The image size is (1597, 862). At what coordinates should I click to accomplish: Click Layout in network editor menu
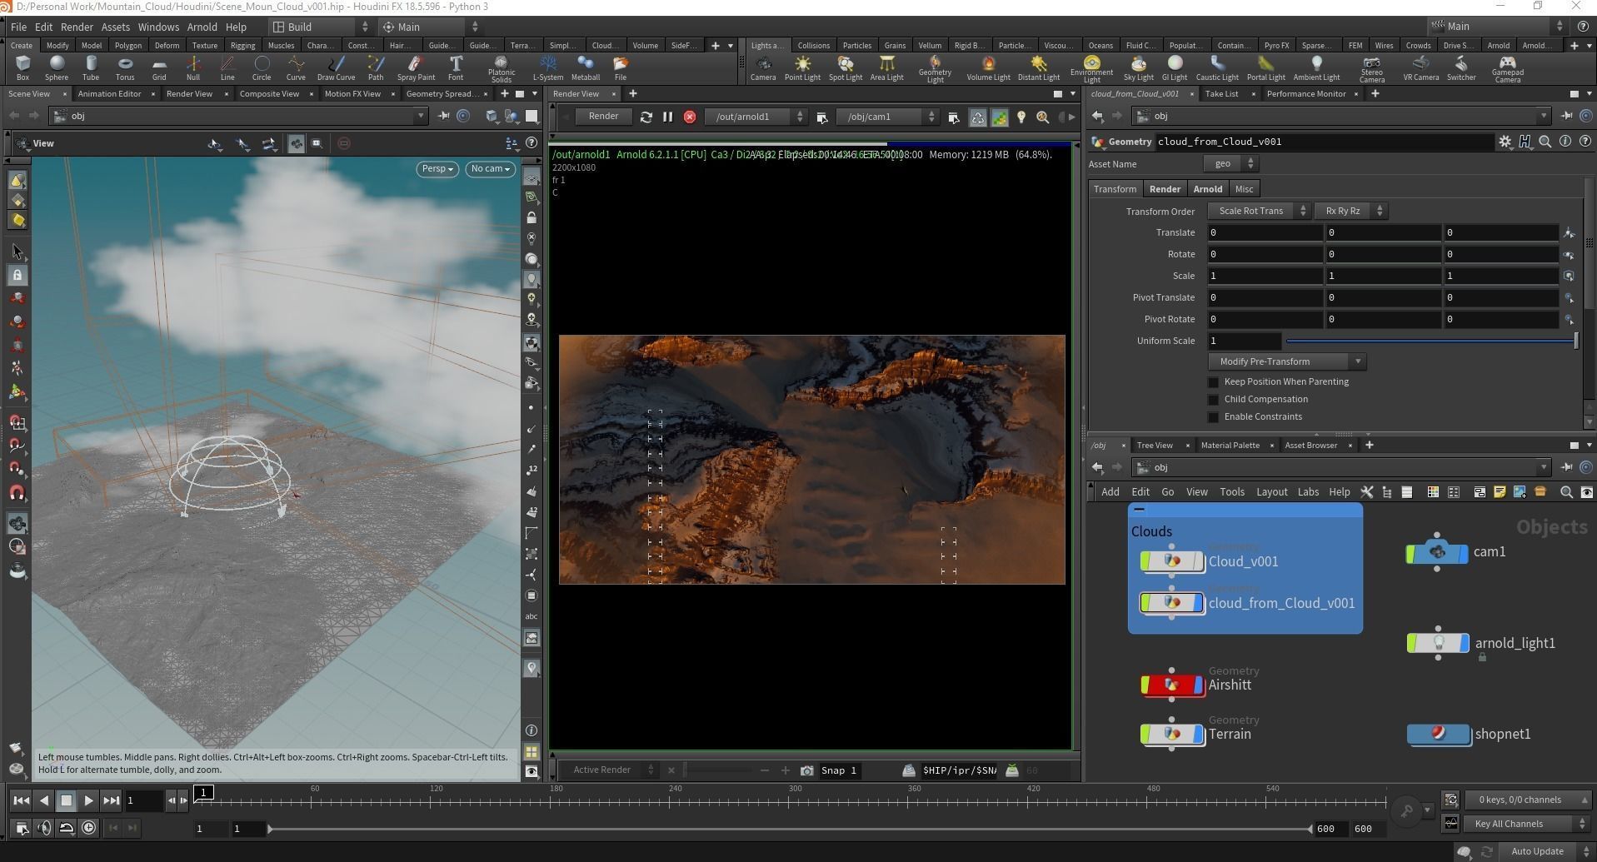coord(1271,492)
